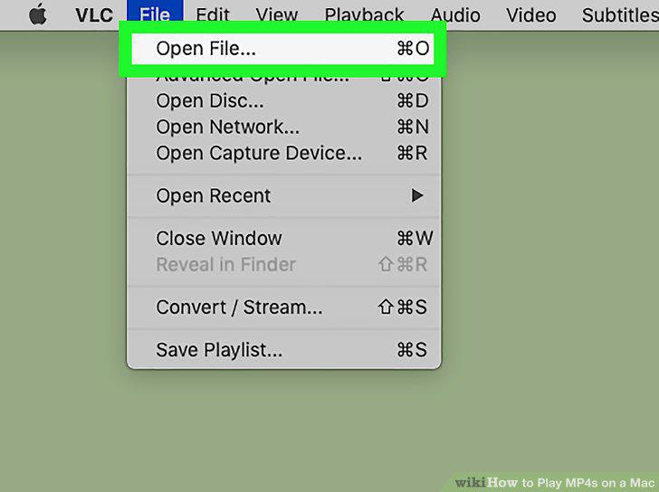Image resolution: width=659 pixels, height=492 pixels.
Task: Click the VLC application menu
Action: pyautogui.click(x=94, y=15)
